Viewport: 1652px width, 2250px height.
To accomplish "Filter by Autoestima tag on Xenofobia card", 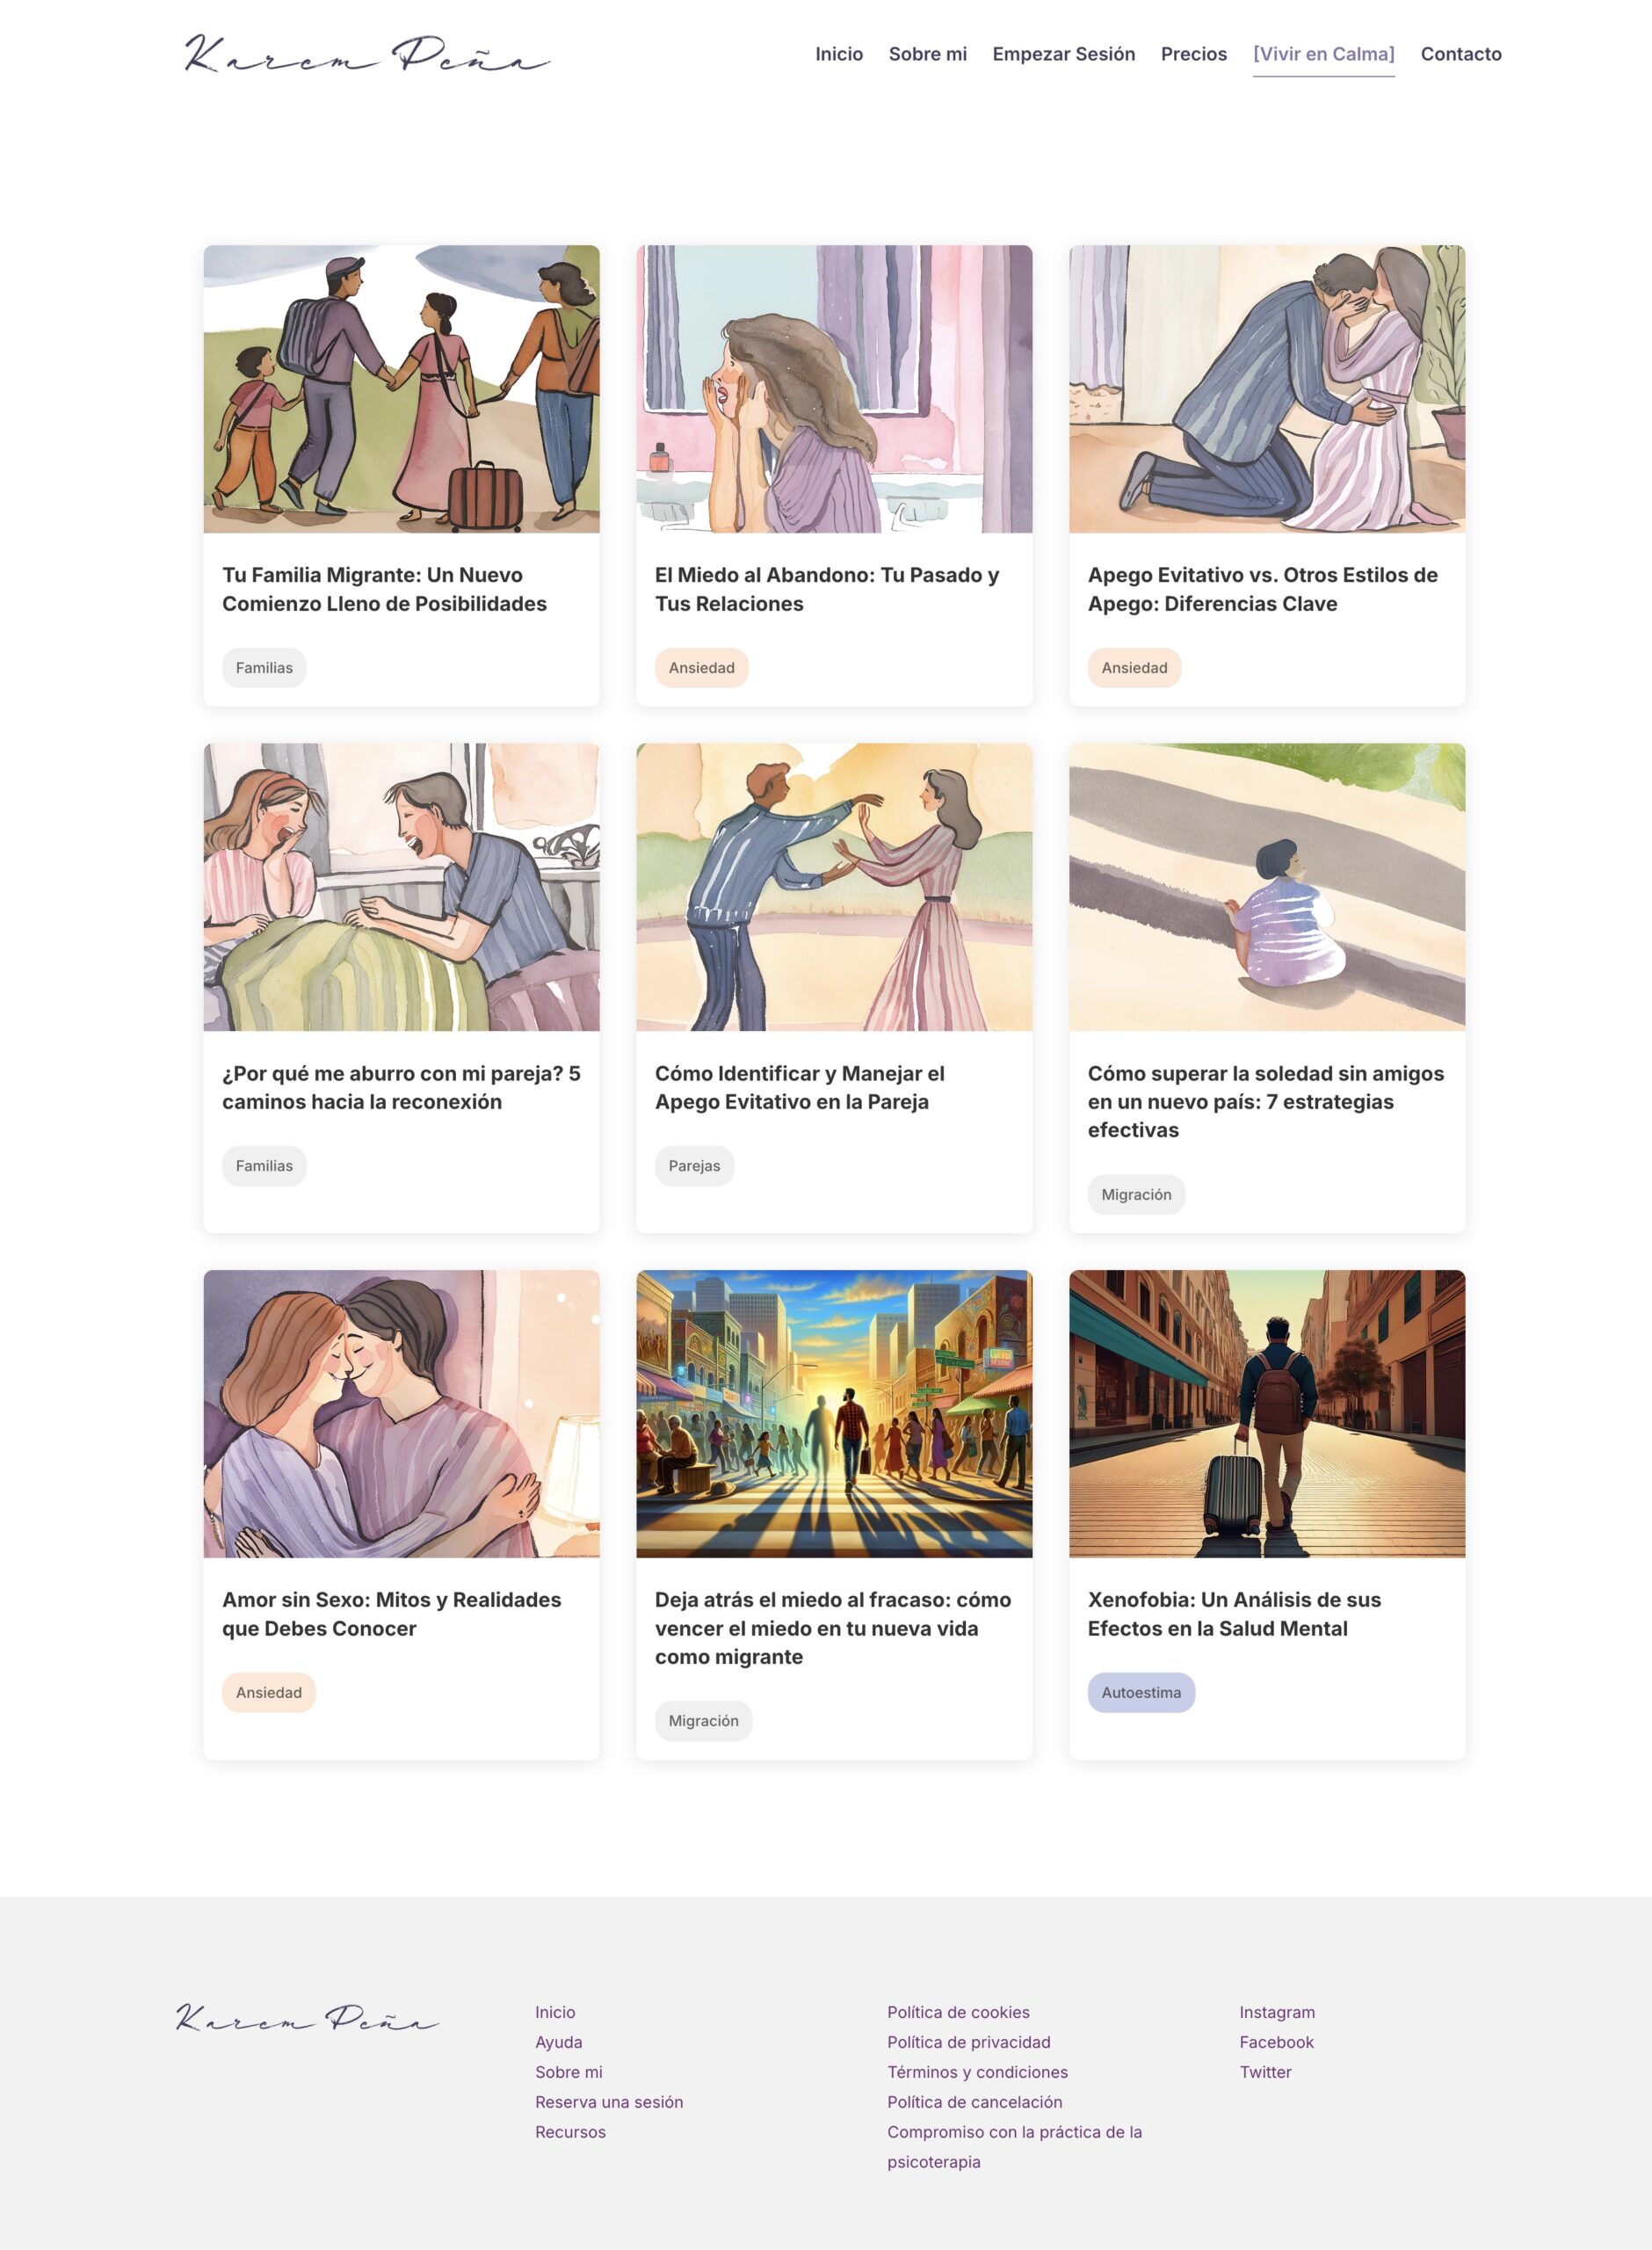I will (1141, 1692).
